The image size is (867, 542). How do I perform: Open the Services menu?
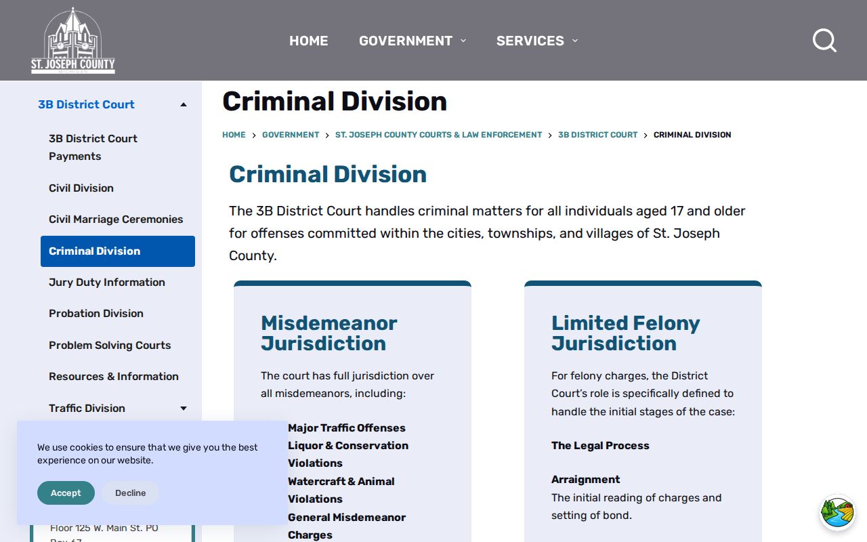(530, 41)
